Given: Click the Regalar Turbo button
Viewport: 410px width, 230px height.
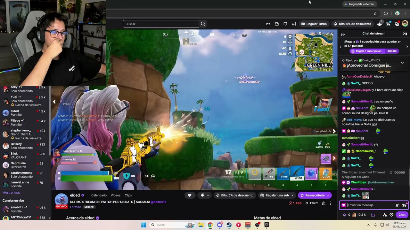Looking at the screenshot, I should pos(314,24).
